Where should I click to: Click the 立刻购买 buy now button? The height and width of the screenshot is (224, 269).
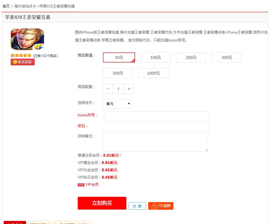[102, 203]
